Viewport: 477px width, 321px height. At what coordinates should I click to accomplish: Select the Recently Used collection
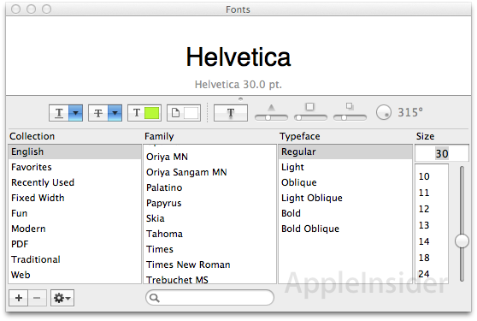tap(75, 182)
